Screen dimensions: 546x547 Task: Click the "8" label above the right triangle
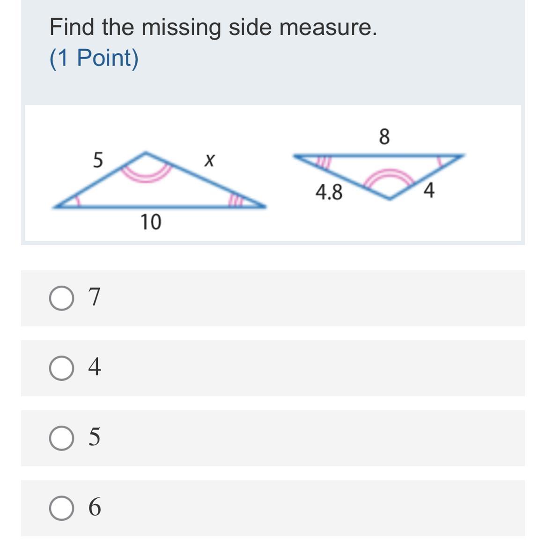384,137
